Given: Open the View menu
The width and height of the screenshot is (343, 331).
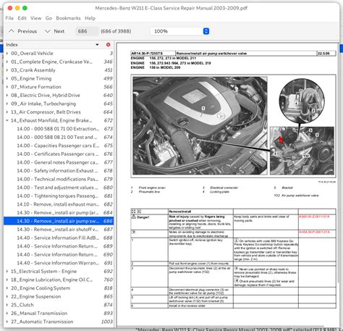Looking at the screenshot, I should [x=35, y=18].
